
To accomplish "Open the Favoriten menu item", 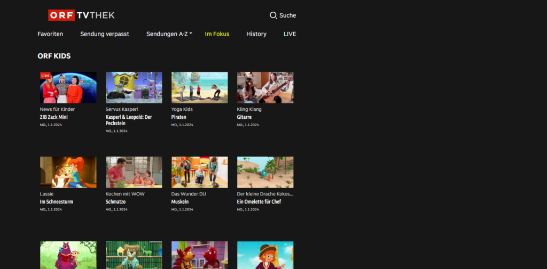I will (x=50, y=34).
